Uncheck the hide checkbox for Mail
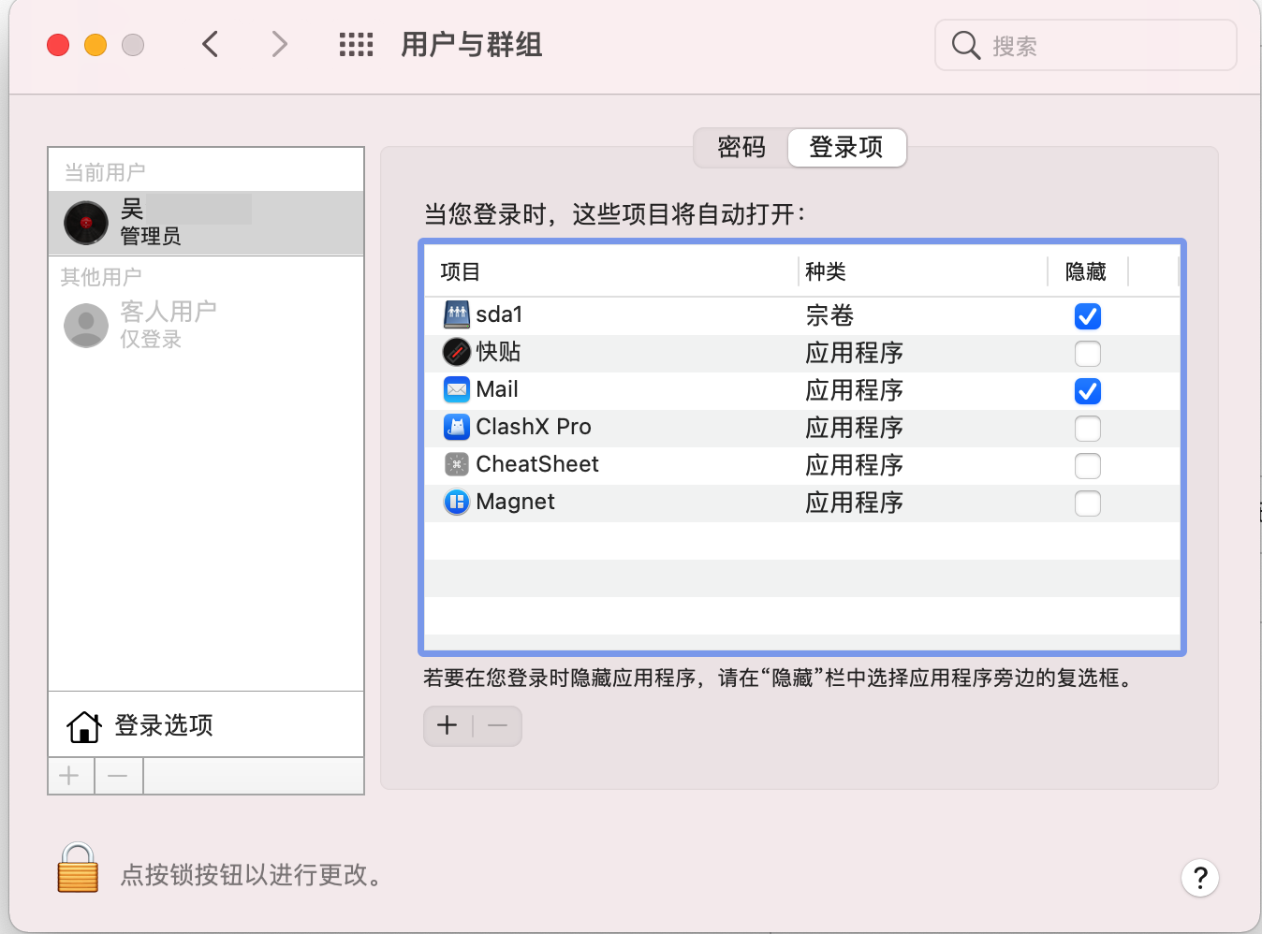The height and width of the screenshot is (934, 1262). pyautogui.click(x=1088, y=391)
